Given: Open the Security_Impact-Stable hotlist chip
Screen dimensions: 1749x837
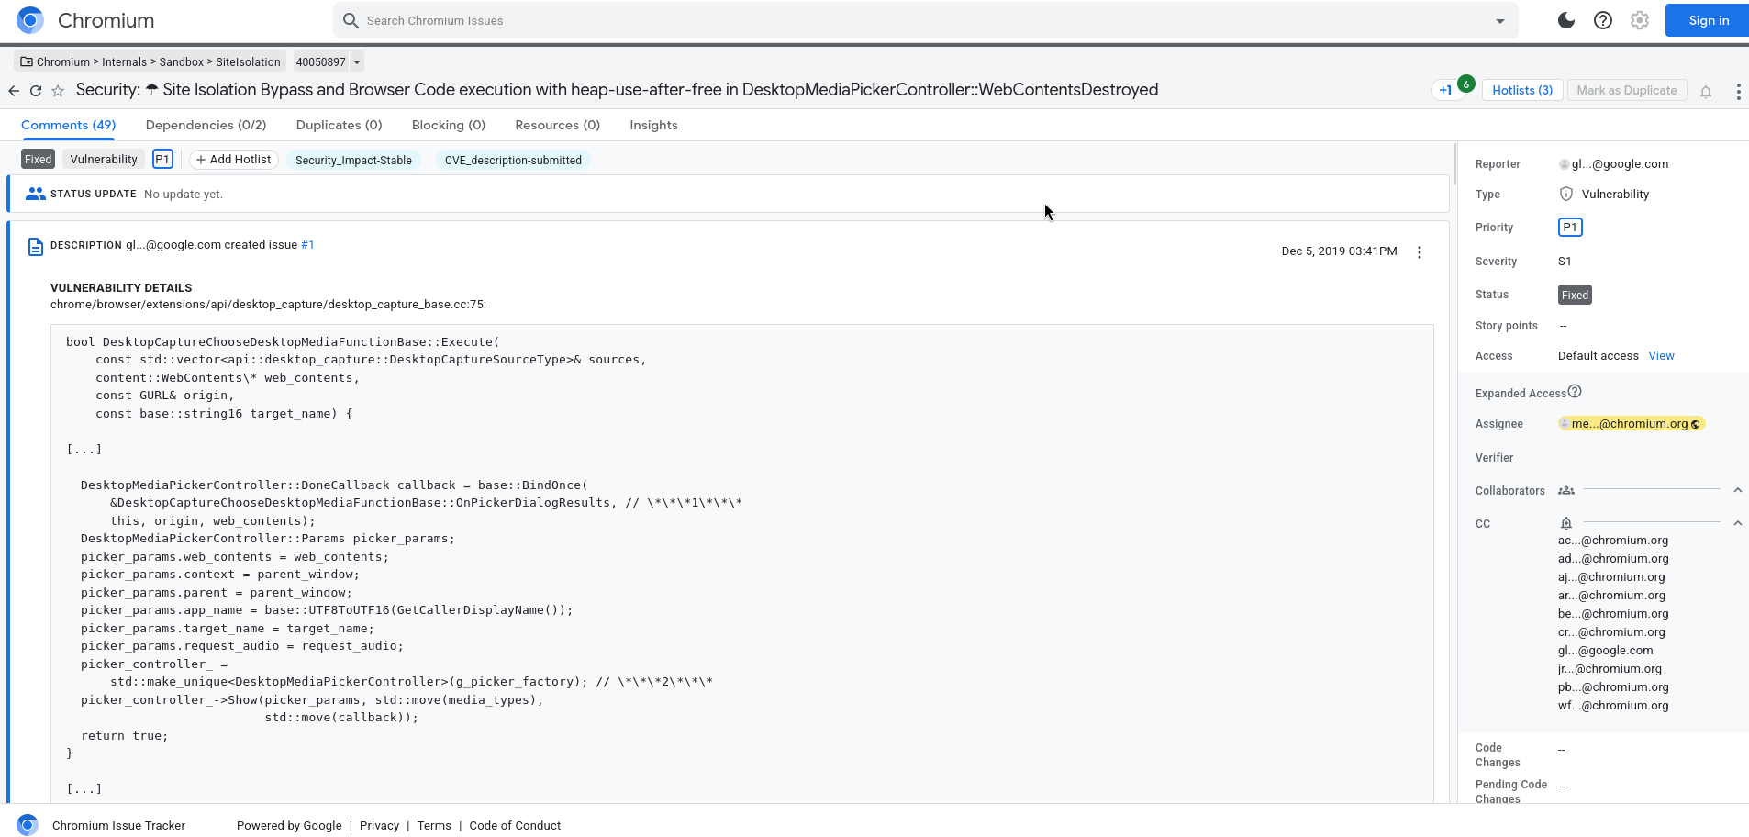Looking at the screenshot, I should (353, 160).
